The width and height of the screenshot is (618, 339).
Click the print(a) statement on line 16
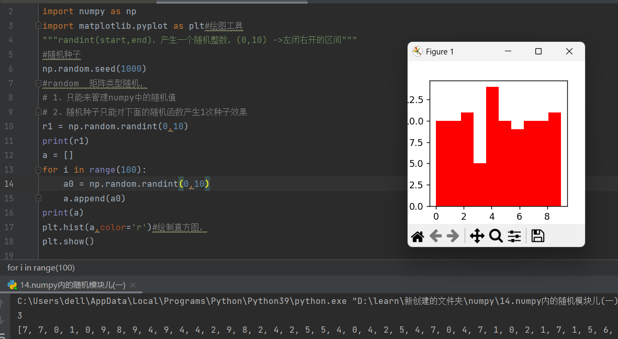click(x=63, y=213)
